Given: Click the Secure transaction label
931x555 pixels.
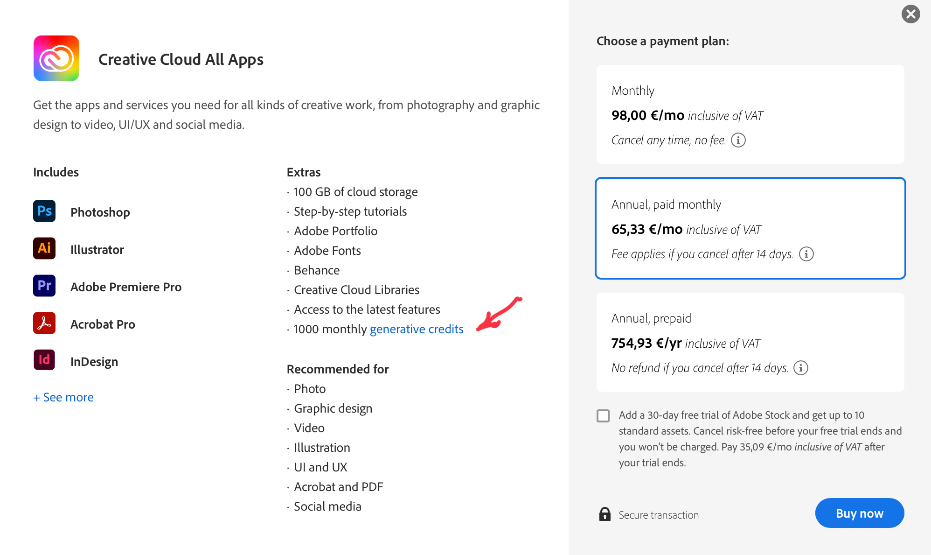Looking at the screenshot, I should tap(658, 515).
